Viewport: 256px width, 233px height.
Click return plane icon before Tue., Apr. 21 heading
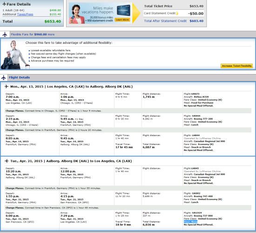(7, 161)
